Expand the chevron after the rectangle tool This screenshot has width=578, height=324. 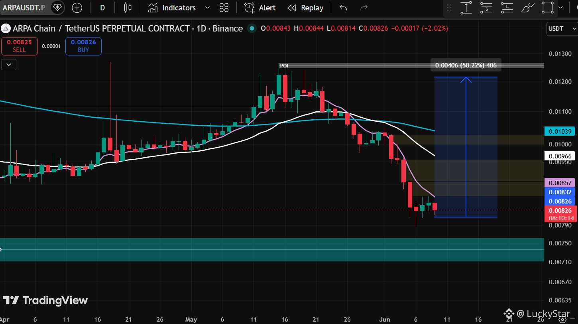[561, 8]
